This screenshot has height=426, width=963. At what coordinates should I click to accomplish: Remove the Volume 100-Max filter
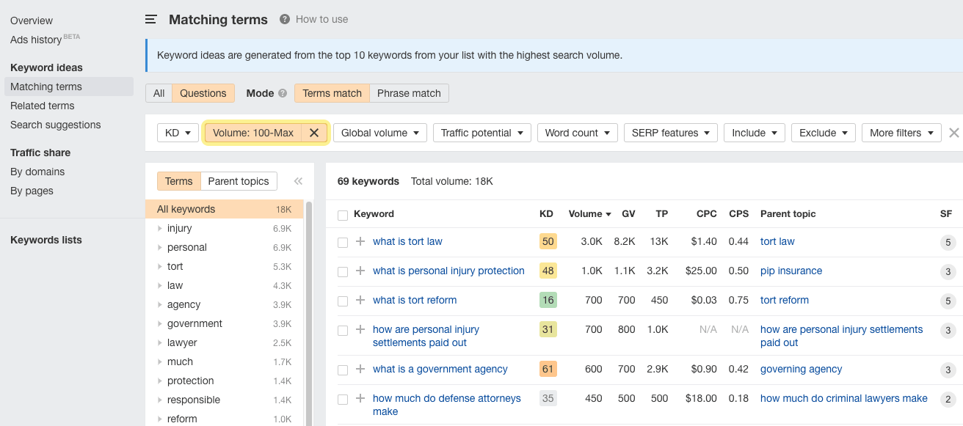click(313, 133)
